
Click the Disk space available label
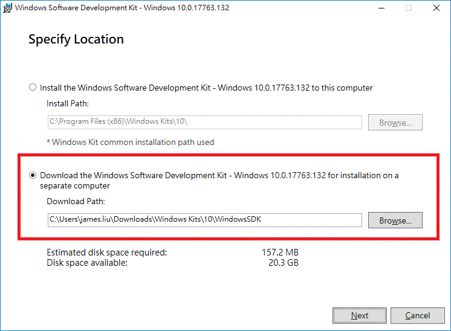[87, 263]
